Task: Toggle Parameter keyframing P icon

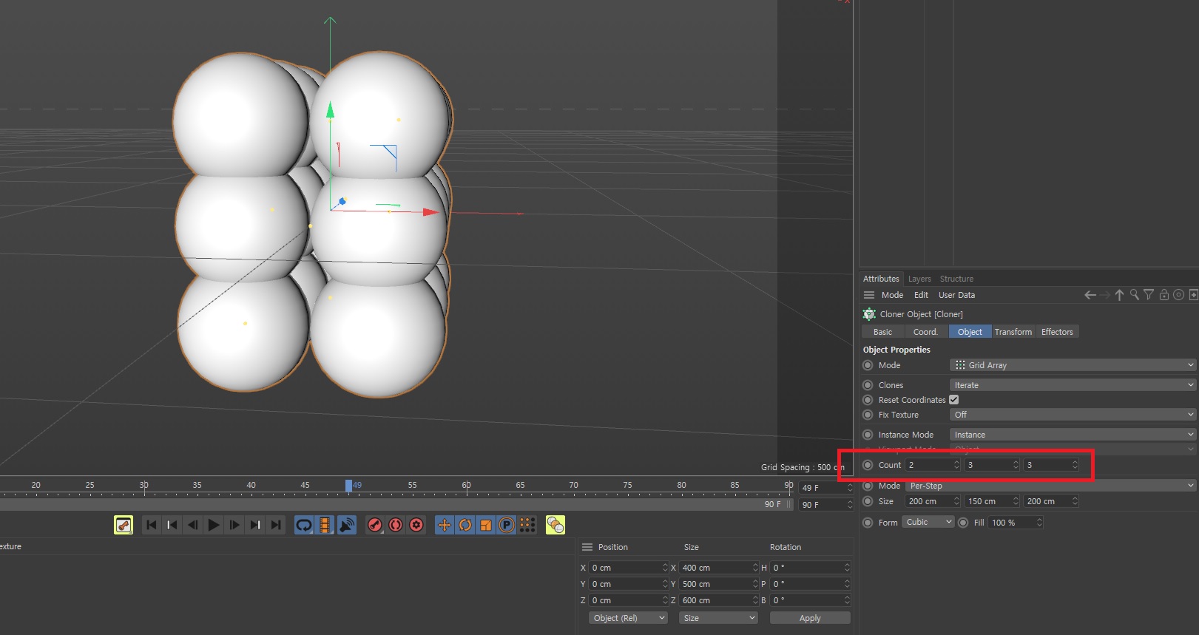Action: pos(507,525)
